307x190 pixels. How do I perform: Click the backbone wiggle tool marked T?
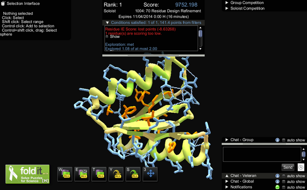[x=99, y=174]
